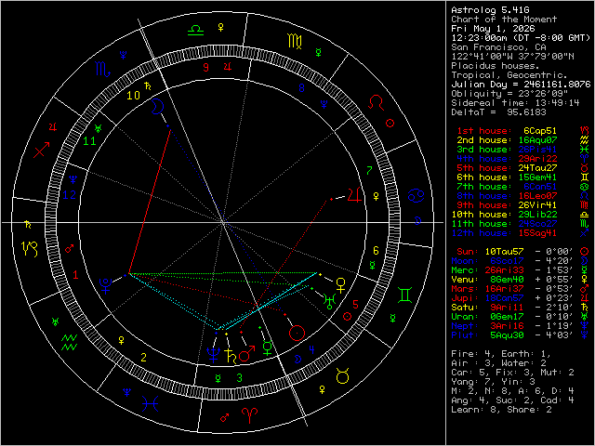Click the 'Fire: 4, Earth: 1,' line
The width and height of the screenshot is (595, 446).
[x=501, y=354]
